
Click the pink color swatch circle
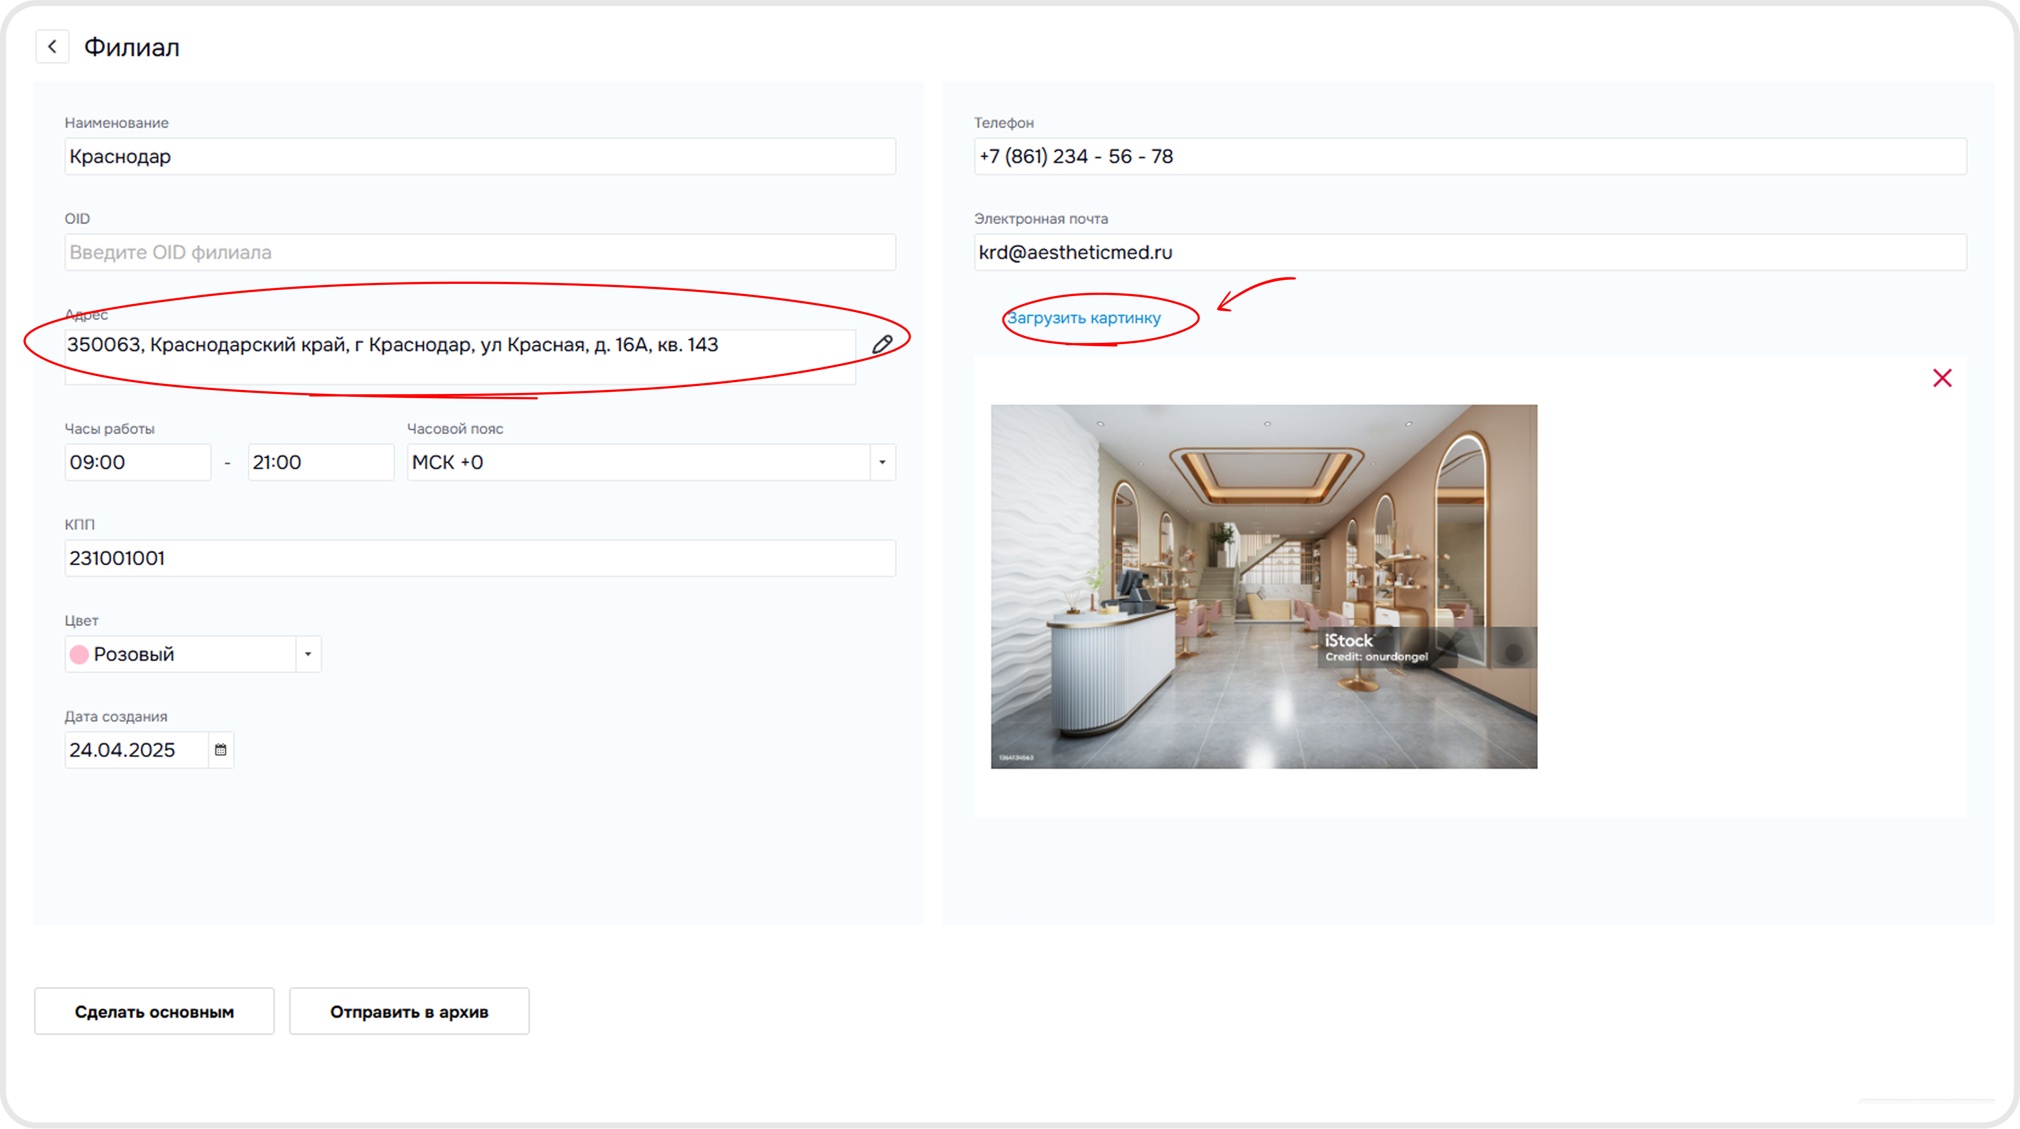(79, 654)
